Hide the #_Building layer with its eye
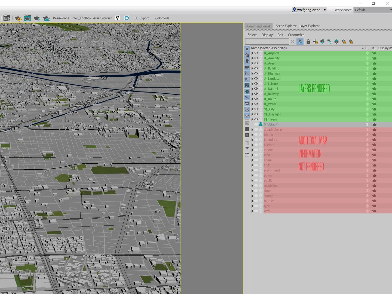The height and width of the screenshot is (294, 392). click(x=256, y=68)
